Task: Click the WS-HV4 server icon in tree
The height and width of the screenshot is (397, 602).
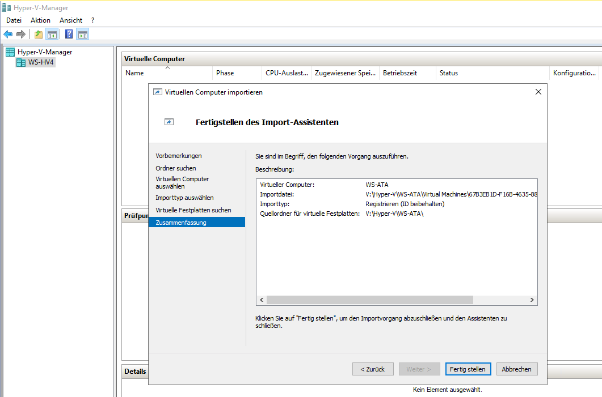Action: coord(21,62)
